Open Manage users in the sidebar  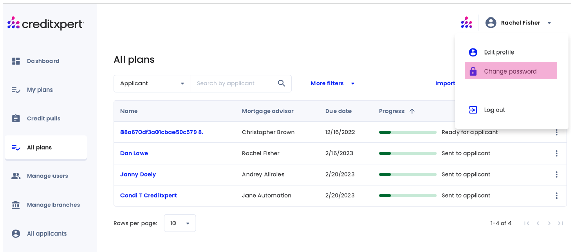(x=46, y=176)
